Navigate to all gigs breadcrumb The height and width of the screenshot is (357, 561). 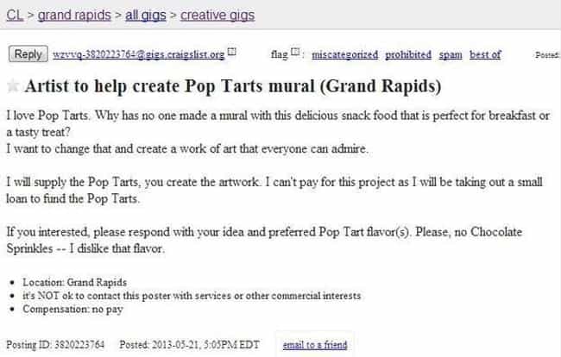point(146,15)
